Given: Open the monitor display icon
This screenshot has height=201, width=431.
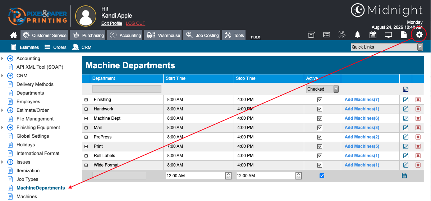Looking at the screenshot, I should click(388, 35).
